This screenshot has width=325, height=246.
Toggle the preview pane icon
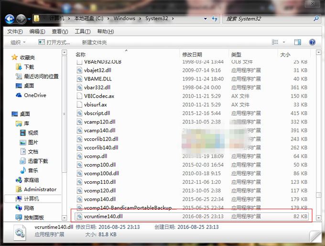pos(298,42)
